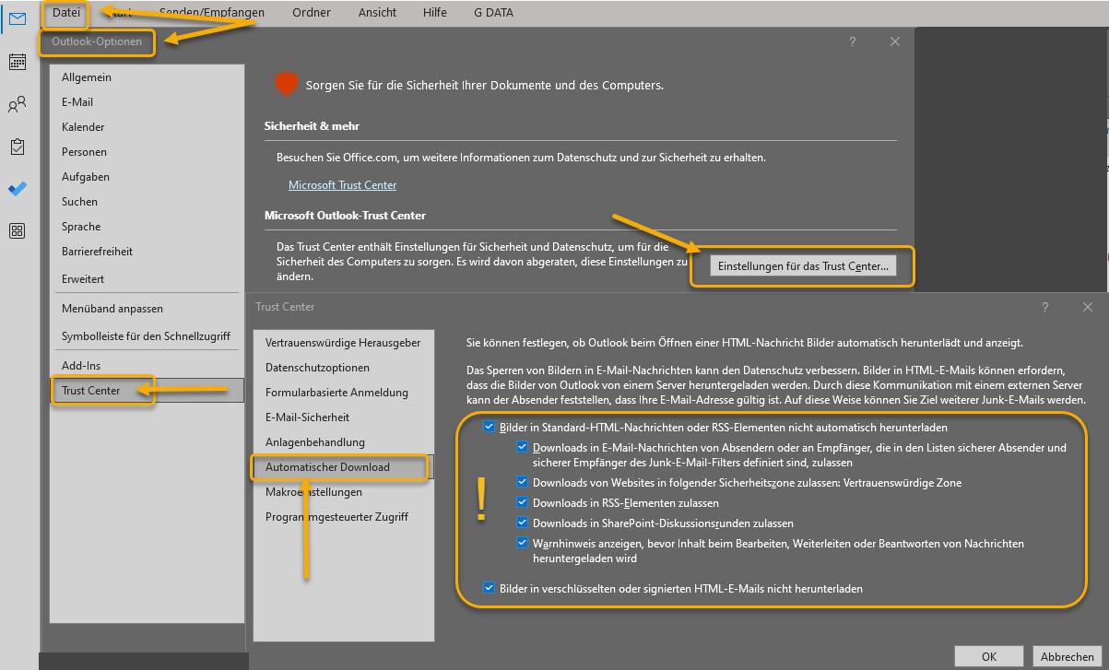Toggle Downloads in SharePoint-Diskussionsrunden zulassen
Screen dimensions: 1109x670
(x=523, y=523)
